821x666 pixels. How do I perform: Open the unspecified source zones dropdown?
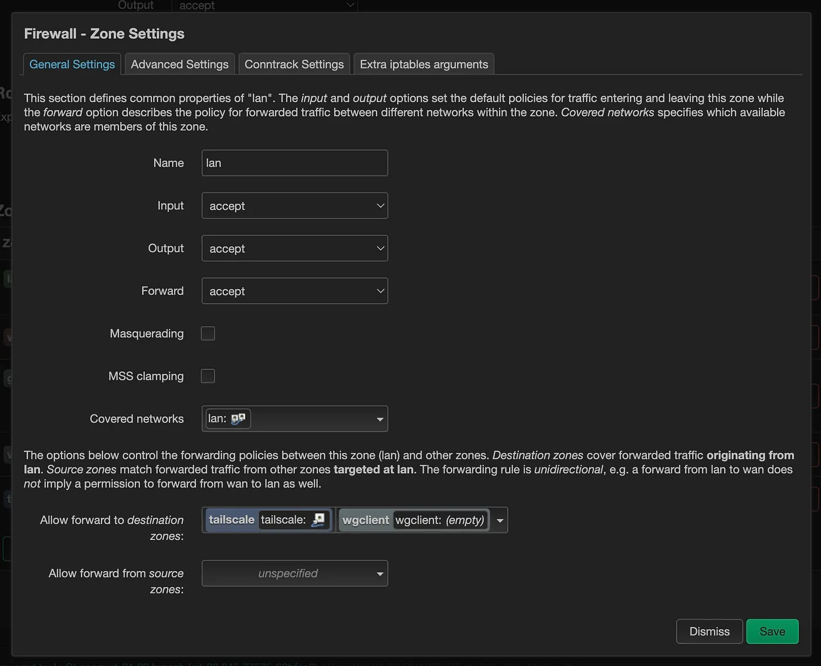pos(294,573)
